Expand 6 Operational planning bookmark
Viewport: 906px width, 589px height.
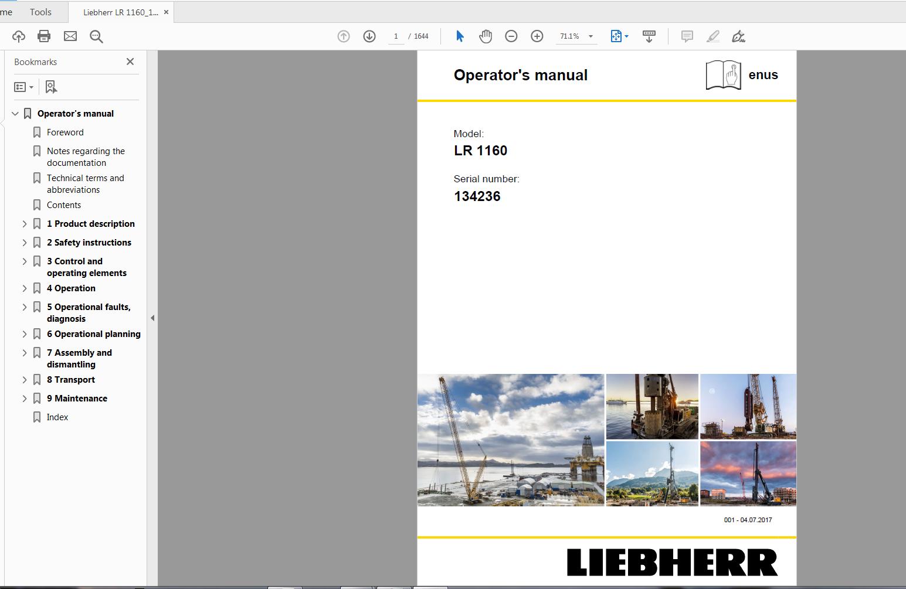pos(25,334)
